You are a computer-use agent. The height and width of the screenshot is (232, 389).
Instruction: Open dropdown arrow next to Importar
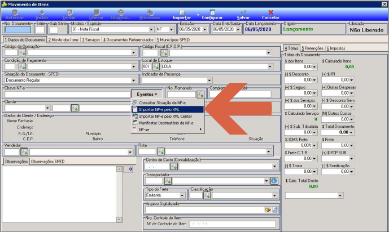198,15
